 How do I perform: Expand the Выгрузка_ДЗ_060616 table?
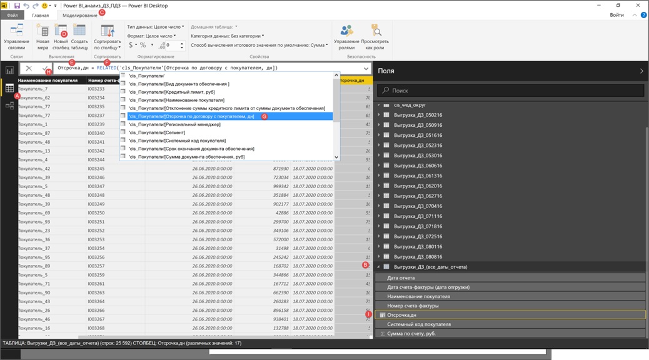click(379, 166)
